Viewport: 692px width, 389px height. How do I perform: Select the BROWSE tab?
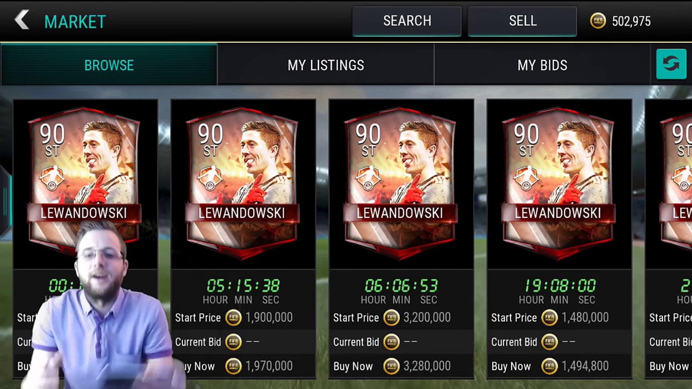tap(109, 65)
